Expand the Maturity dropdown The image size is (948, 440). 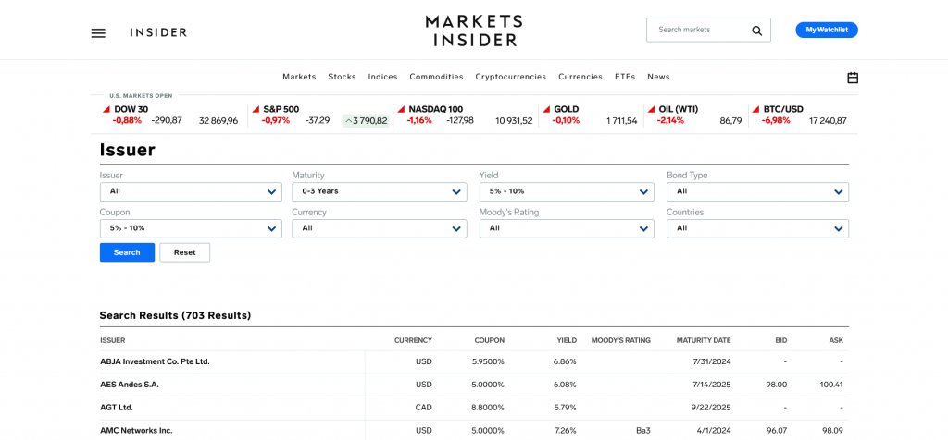(x=379, y=191)
